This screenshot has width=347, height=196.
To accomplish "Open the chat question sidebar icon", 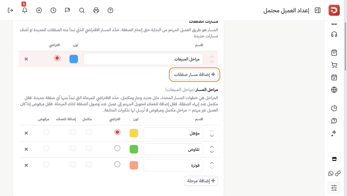I will 334,121.
